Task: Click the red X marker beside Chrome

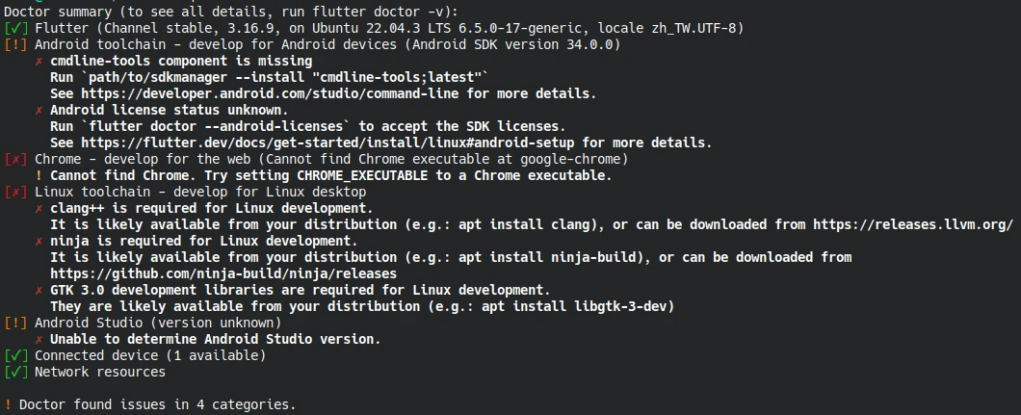Action: coord(15,160)
